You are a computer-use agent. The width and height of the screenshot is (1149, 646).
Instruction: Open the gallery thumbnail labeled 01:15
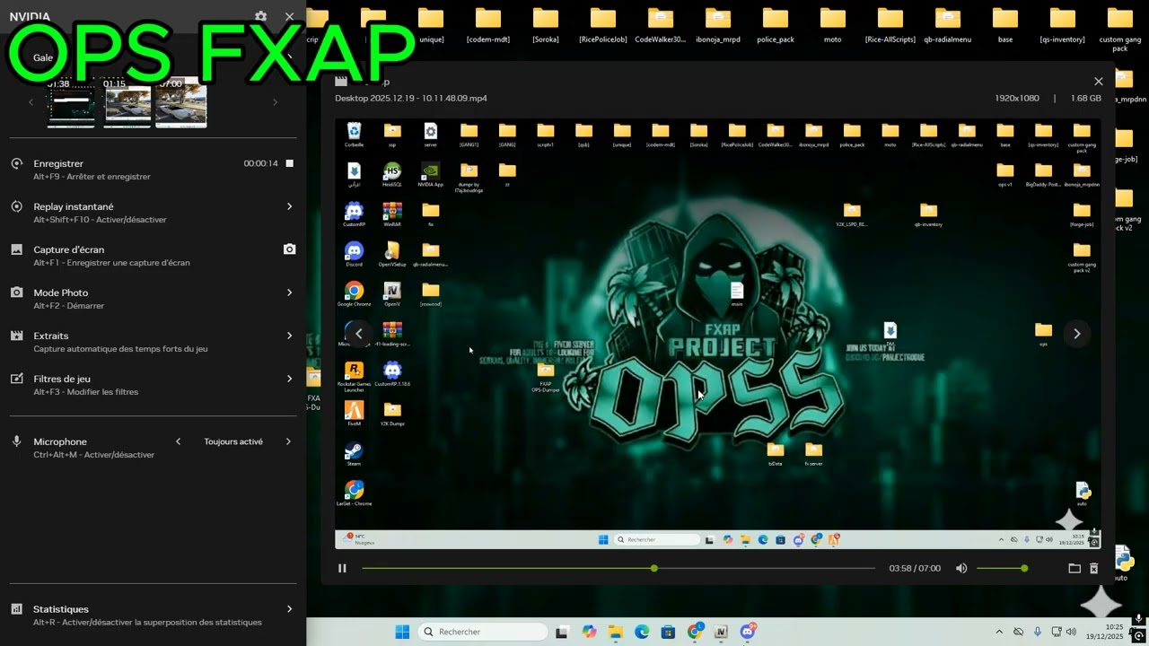pos(127,104)
